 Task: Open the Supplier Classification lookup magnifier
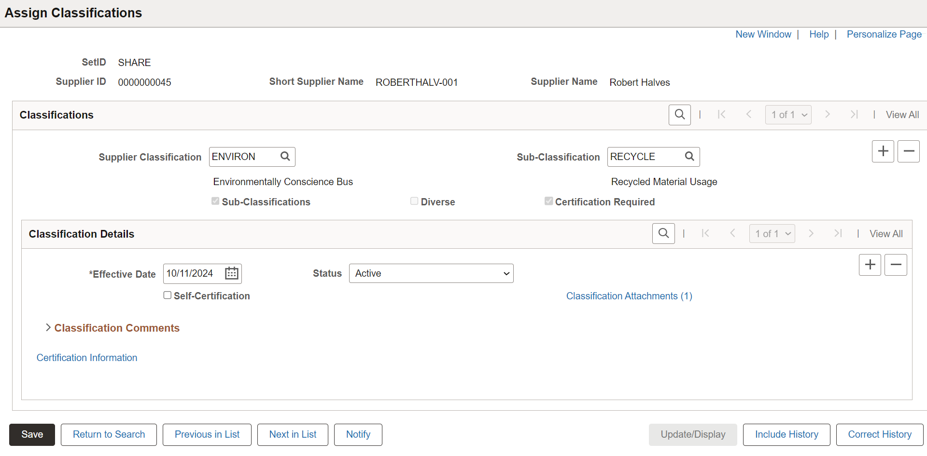[x=285, y=157]
